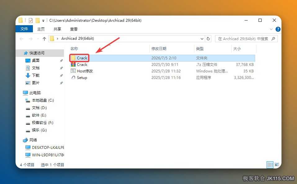
Task: Sort by the 修改日期 column header
Action: pyautogui.click(x=159, y=49)
